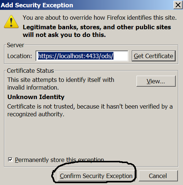Click the yellow warning triangle icon
This screenshot has width=183, height=185.
pos(11,22)
